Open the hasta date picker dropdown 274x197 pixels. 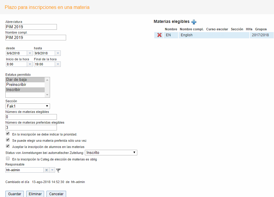[58, 53]
